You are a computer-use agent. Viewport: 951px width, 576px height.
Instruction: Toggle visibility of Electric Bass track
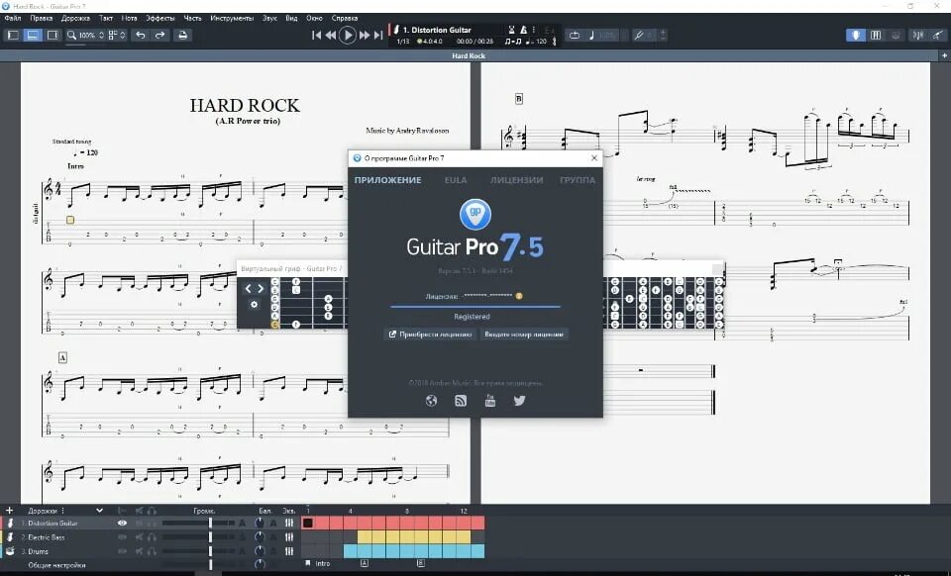pos(123,536)
